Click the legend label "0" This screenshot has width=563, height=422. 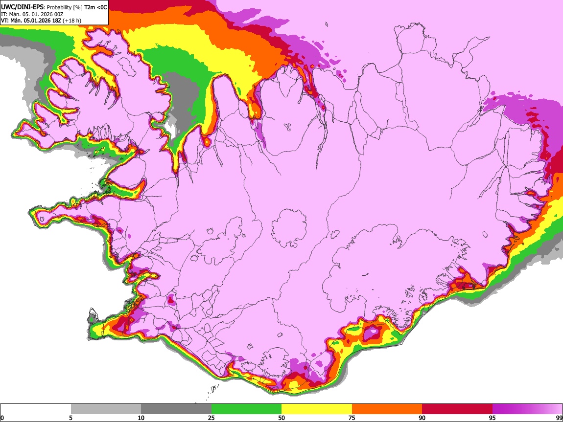[x=2, y=418]
